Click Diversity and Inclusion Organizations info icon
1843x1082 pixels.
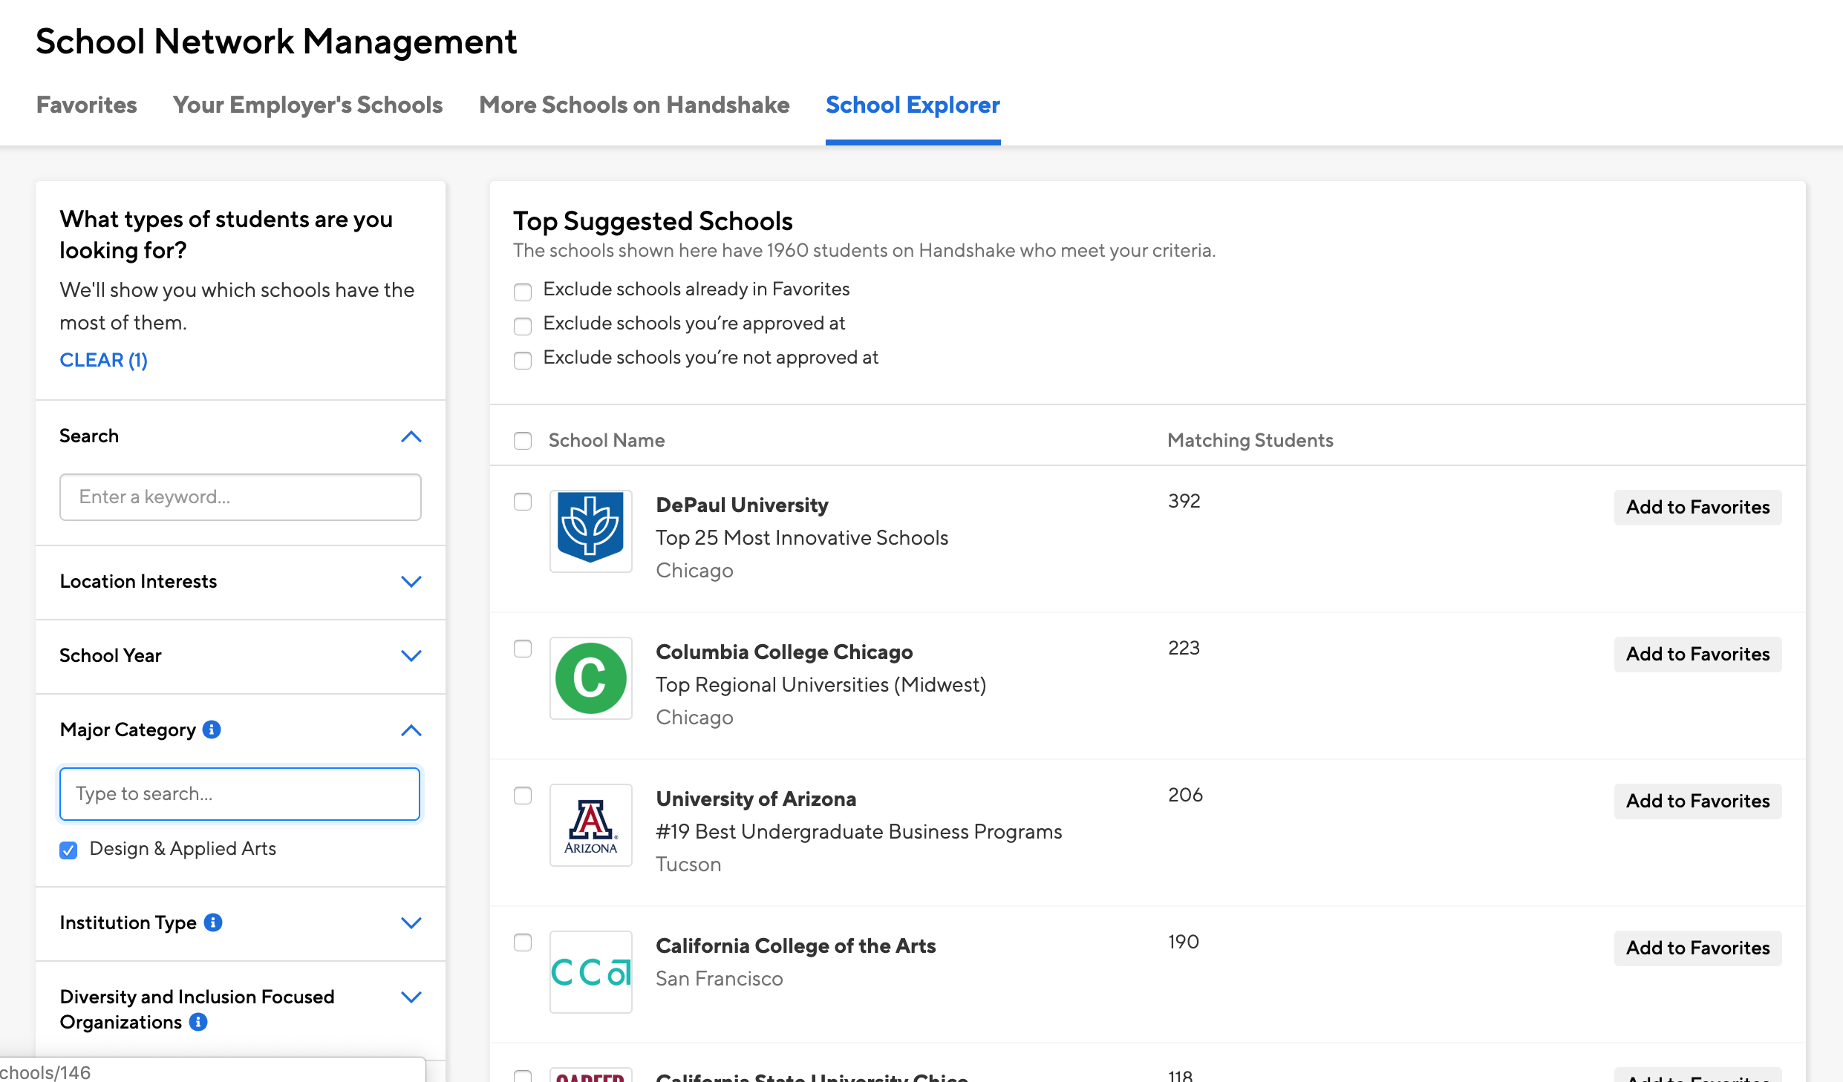click(x=198, y=1022)
